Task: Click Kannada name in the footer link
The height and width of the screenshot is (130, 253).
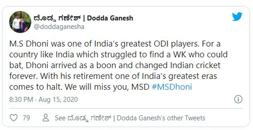Action: [89, 118]
